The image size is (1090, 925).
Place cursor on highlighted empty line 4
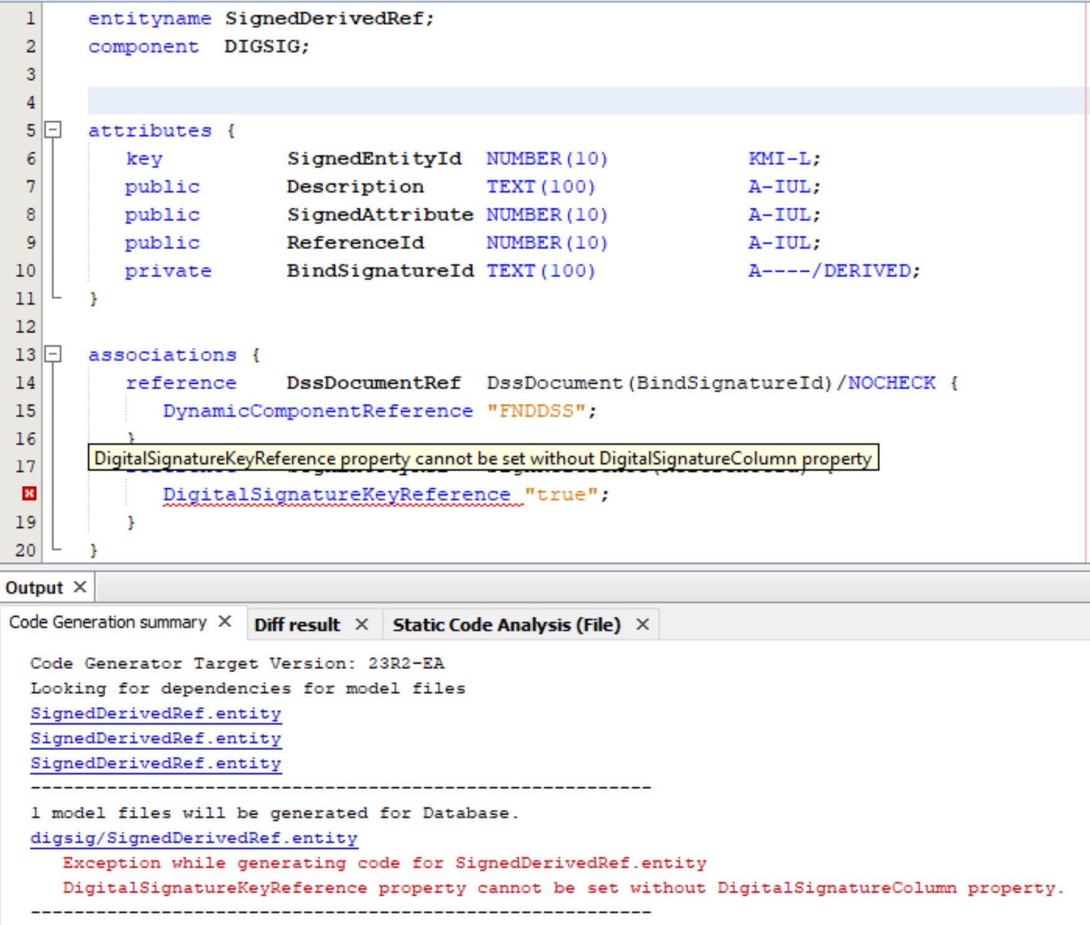pos(561,101)
